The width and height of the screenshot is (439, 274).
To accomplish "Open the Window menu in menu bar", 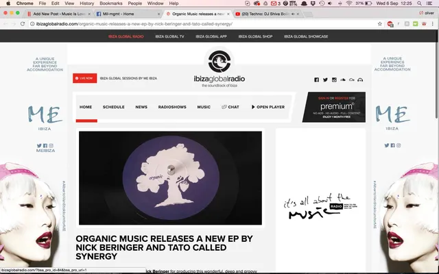I will pos(155,3).
